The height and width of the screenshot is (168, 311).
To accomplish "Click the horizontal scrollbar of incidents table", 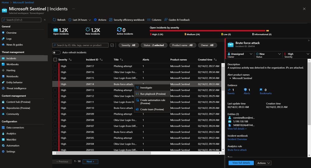I will 103,153.
